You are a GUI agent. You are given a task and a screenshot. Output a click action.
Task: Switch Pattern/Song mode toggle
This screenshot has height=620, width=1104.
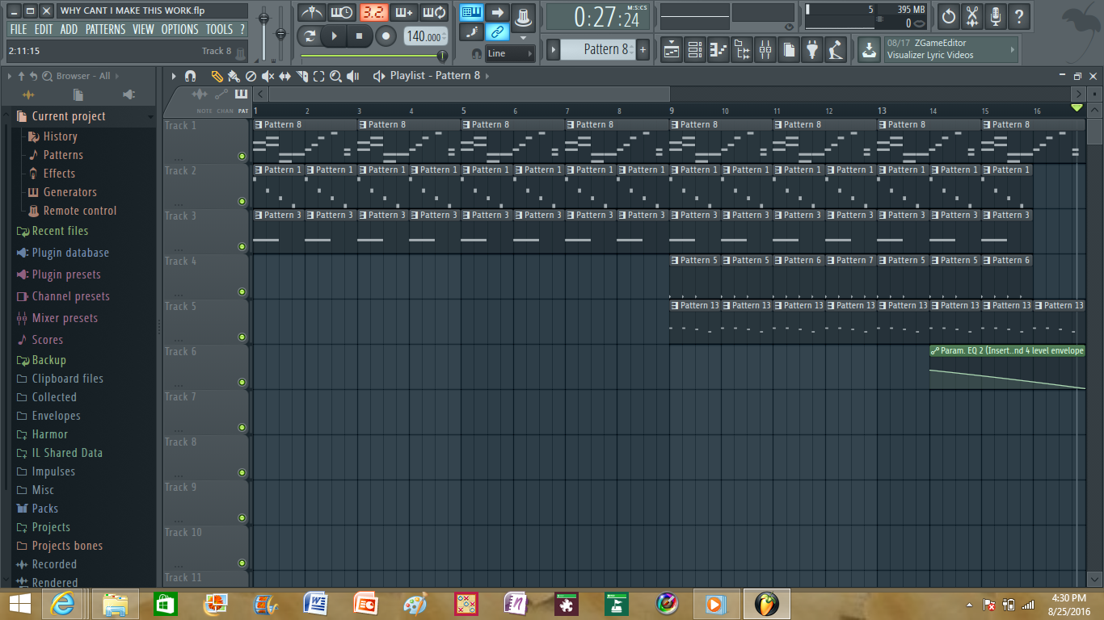pyautogui.click(x=309, y=36)
